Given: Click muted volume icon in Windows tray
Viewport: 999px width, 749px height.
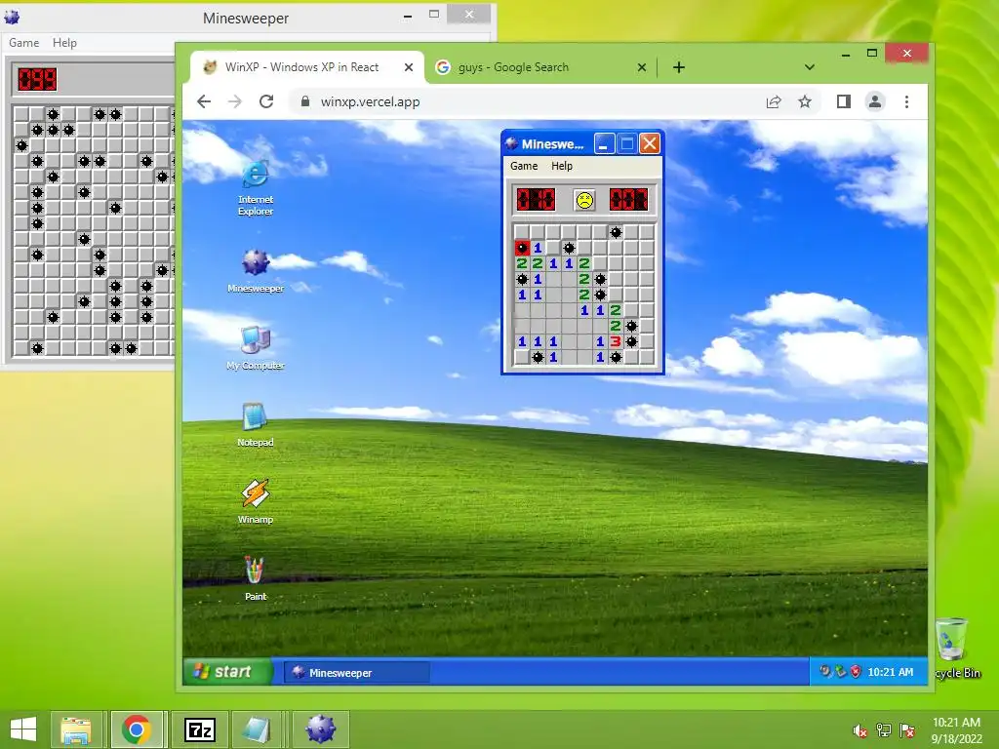Looking at the screenshot, I should coord(859,729).
